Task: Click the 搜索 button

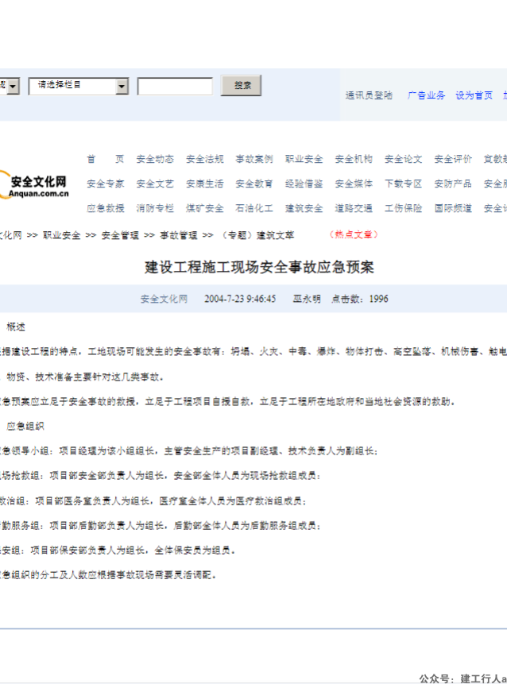Action: (x=241, y=85)
